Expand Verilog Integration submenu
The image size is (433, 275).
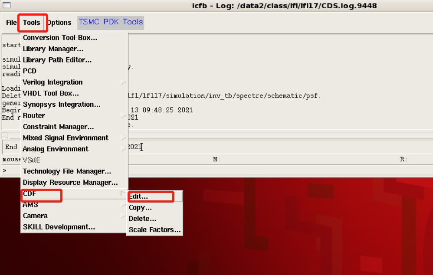click(52, 82)
